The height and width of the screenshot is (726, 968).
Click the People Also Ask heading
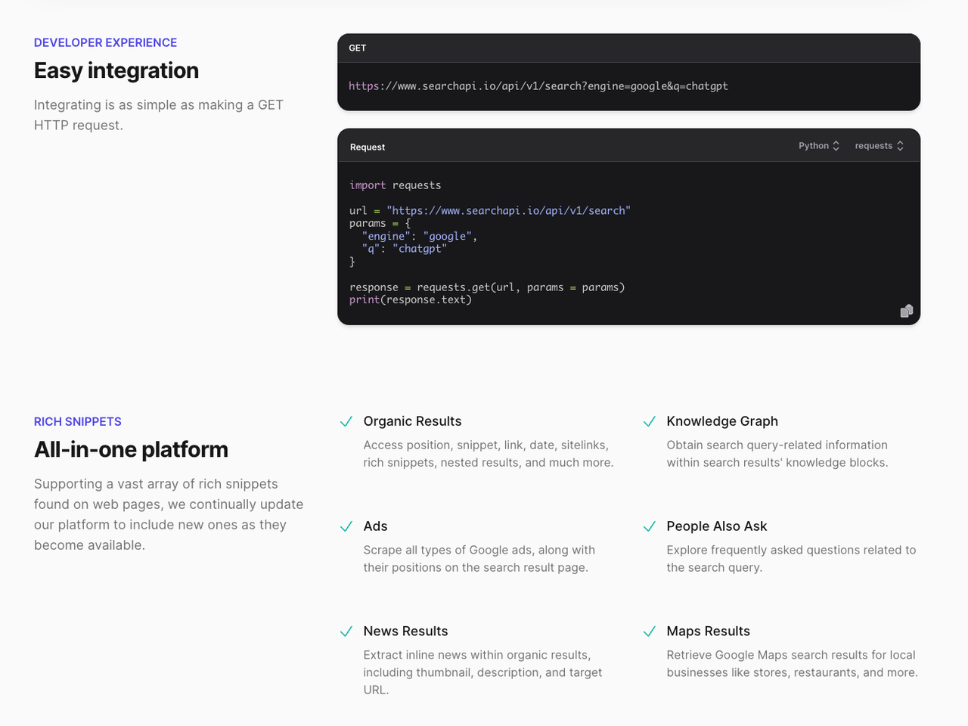716,526
